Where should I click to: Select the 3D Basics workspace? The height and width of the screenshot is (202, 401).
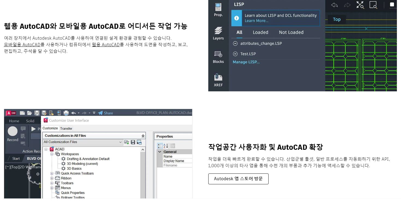point(74,169)
